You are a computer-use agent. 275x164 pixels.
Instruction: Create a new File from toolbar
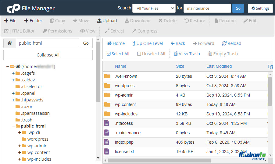pos(10,21)
